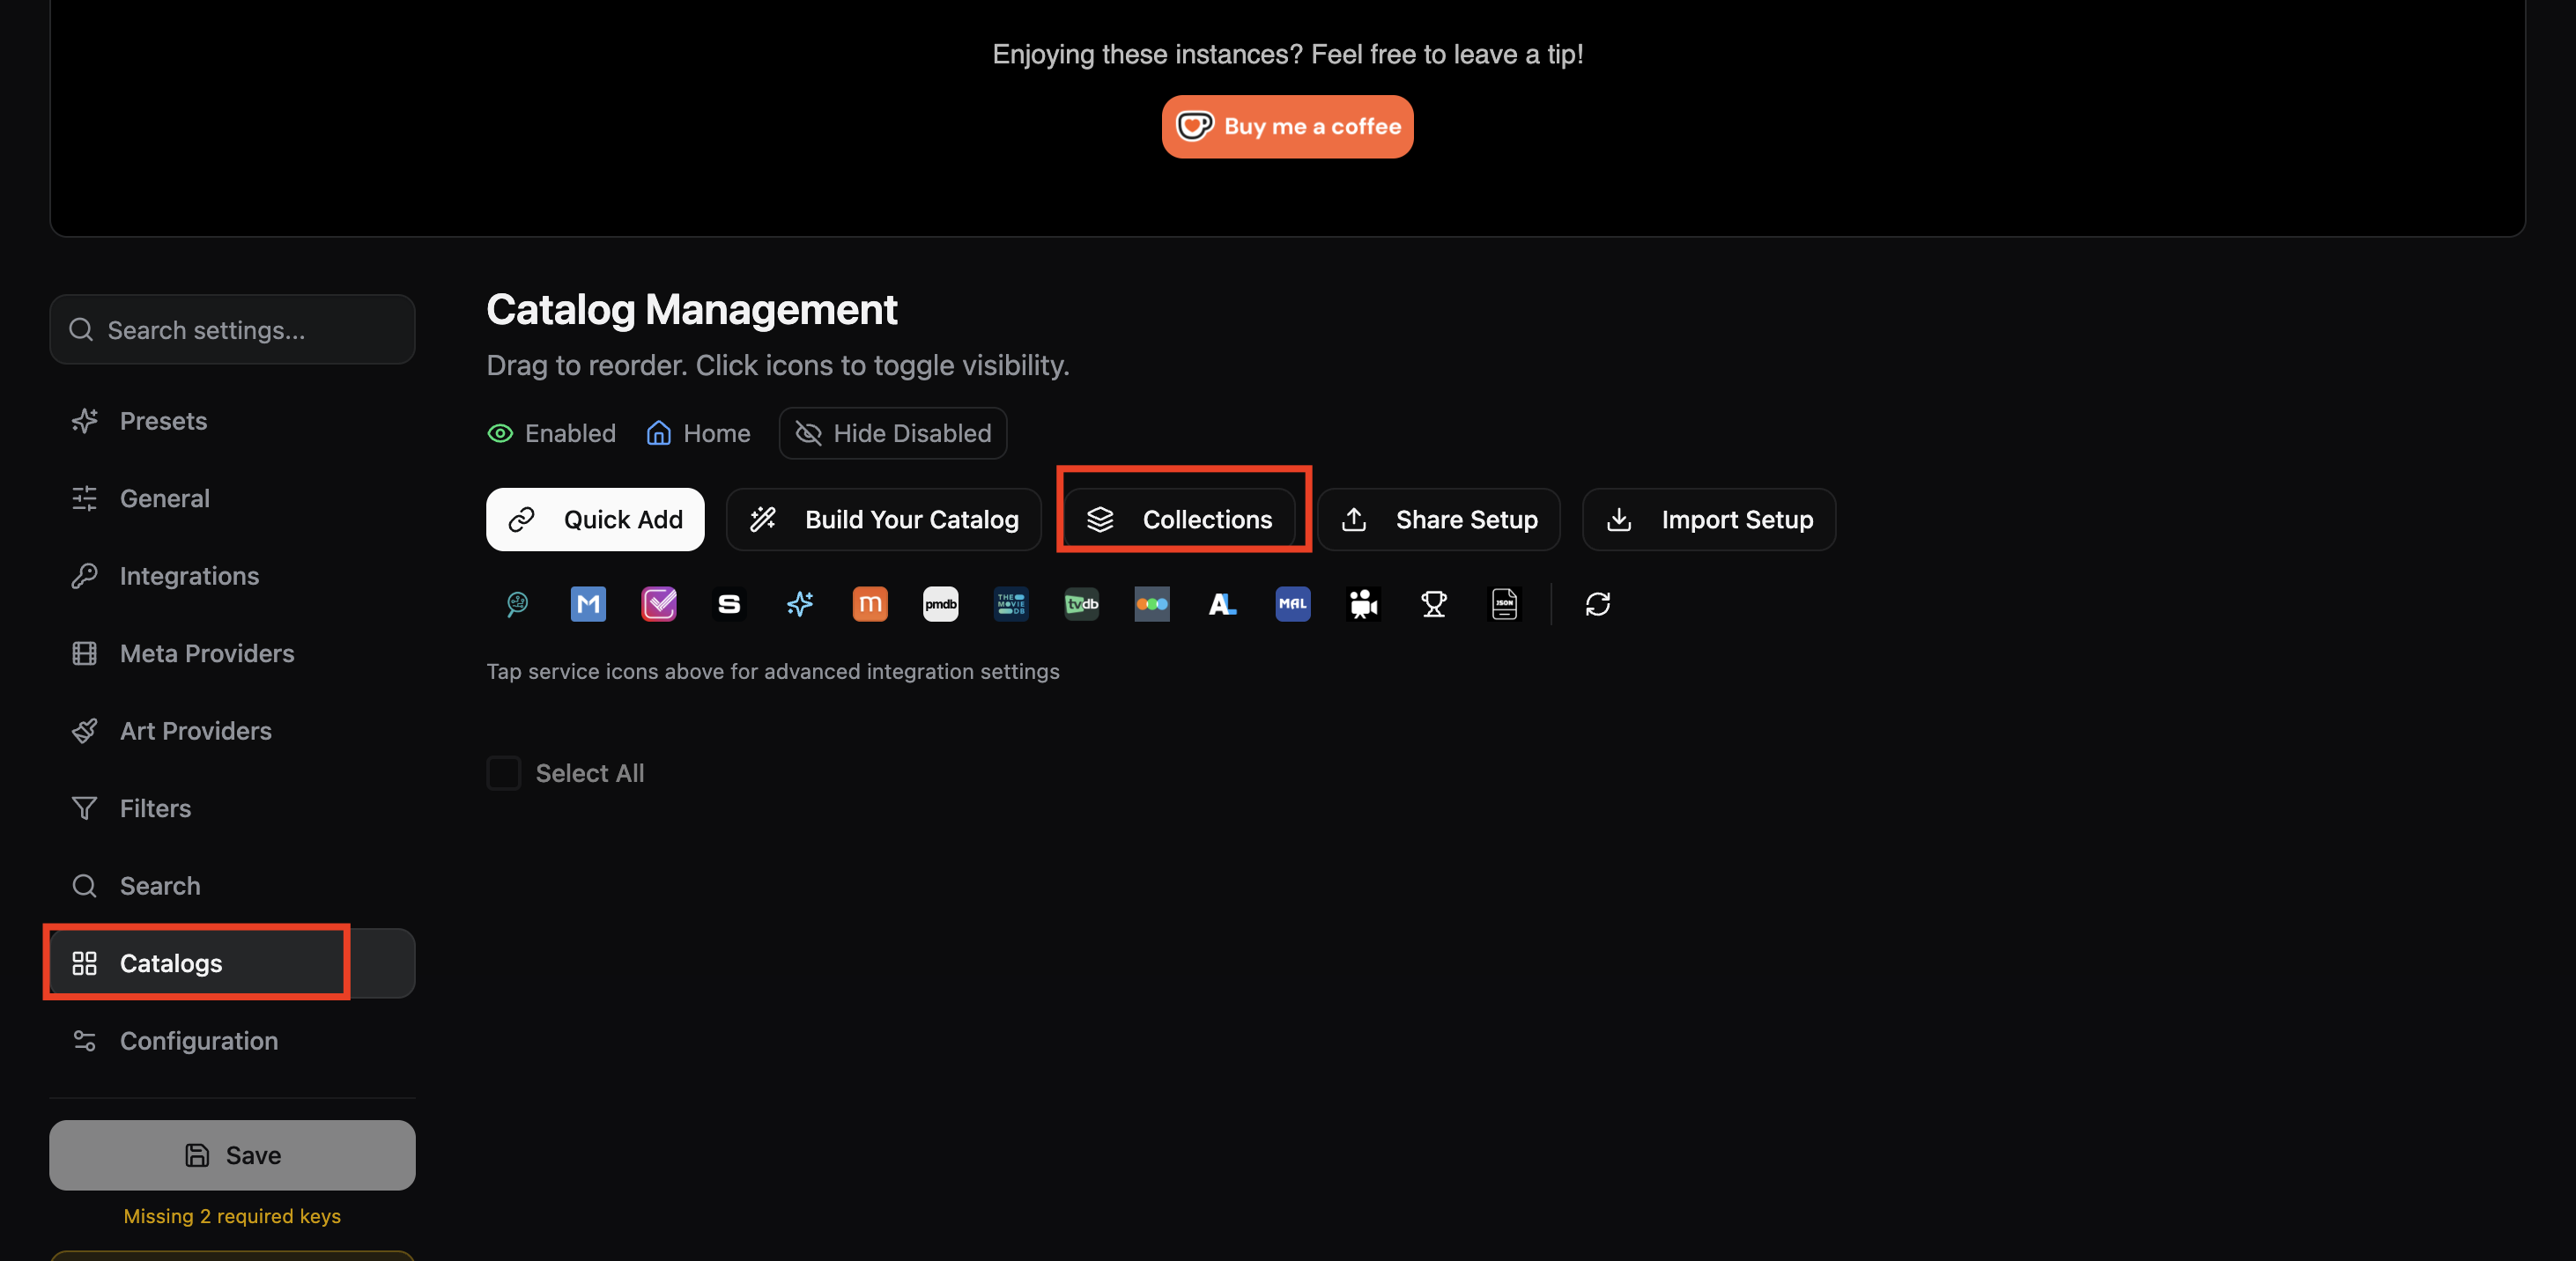Click the movie camera service icon

click(x=1363, y=603)
